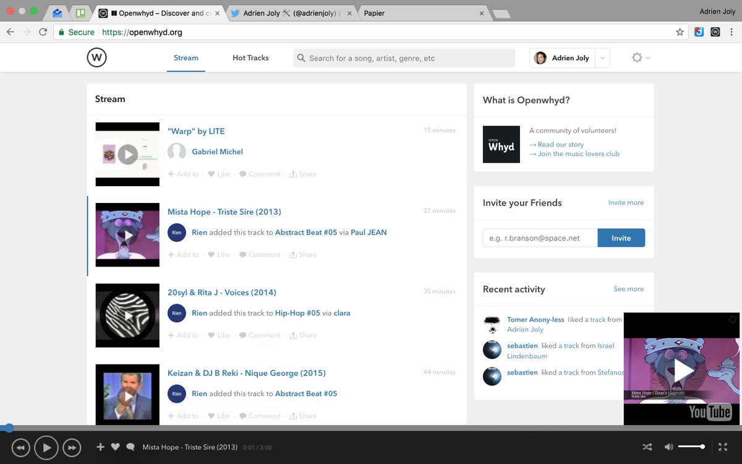Click the Openwhyd logo icon
This screenshot has height=464, width=742.
click(96, 58)
